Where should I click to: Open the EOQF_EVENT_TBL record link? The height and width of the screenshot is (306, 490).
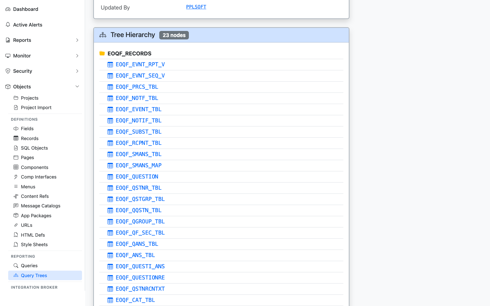click(x=138, y=109)
